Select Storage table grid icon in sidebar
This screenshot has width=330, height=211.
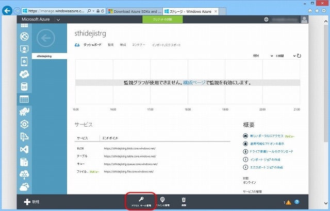(24, 99)
